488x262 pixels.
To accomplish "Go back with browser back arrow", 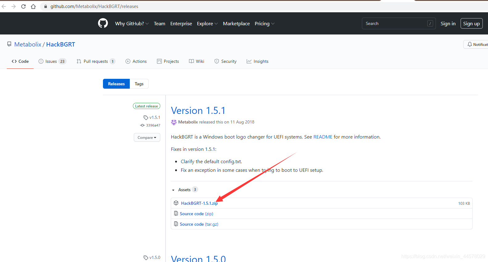I will click(4, 6).
